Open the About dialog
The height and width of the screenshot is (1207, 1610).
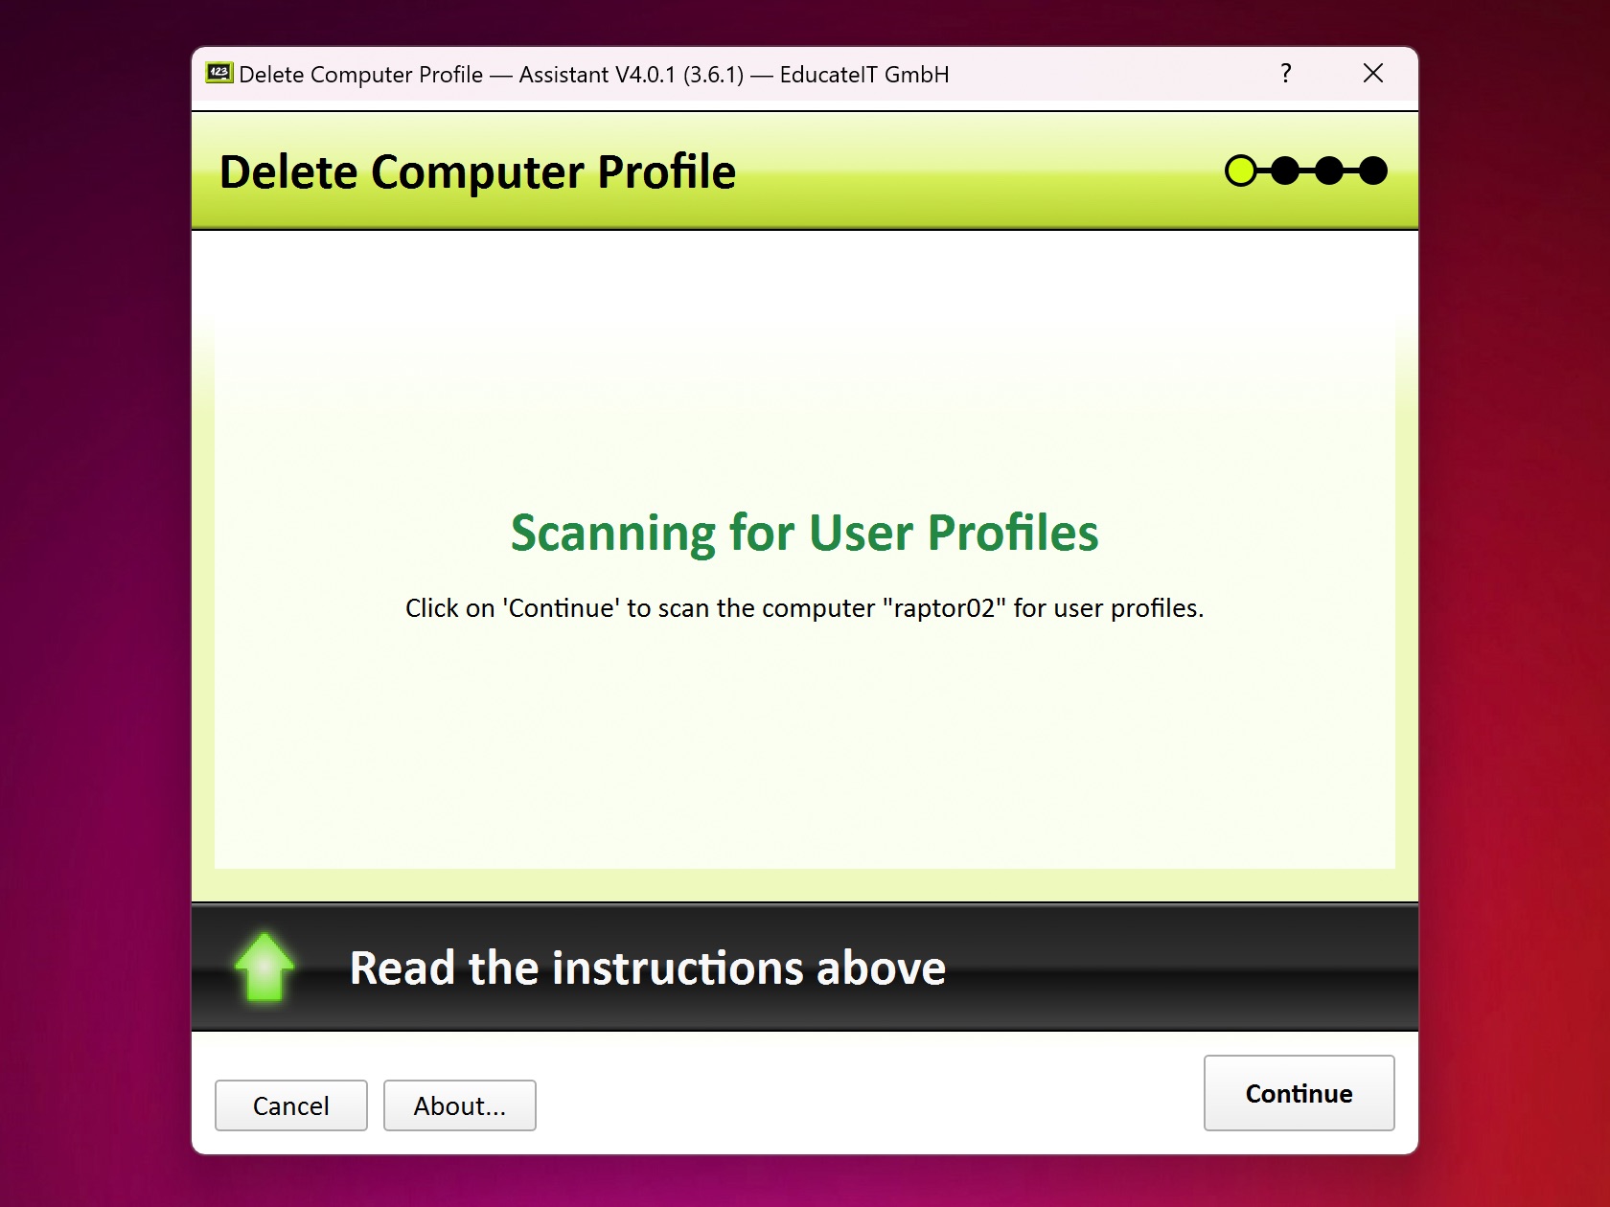[x=459, y=1105]
